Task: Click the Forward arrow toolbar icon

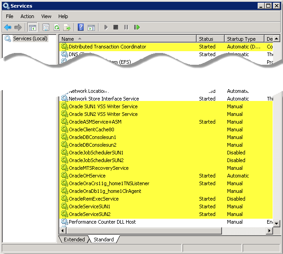Action: coord(18,27)
